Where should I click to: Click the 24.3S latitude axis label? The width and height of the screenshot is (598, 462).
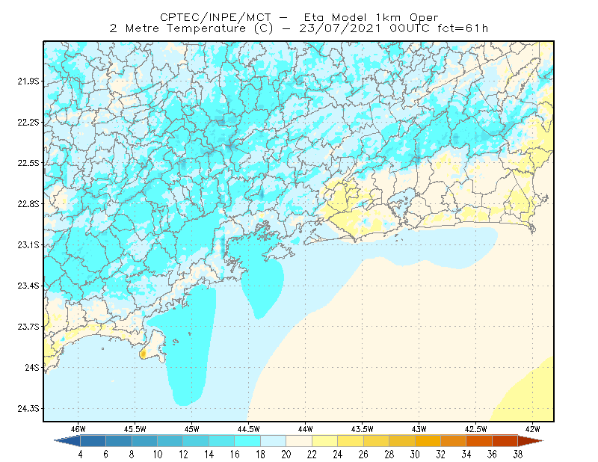coord(28,408)
